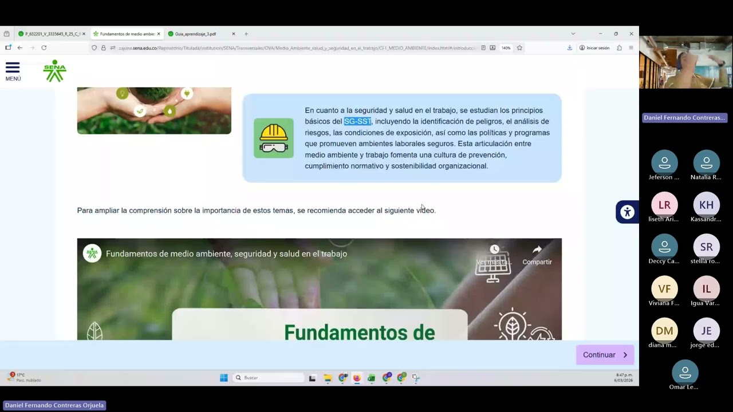Click the weather widget 17°C
733x412 pixels.
point(24,377)
